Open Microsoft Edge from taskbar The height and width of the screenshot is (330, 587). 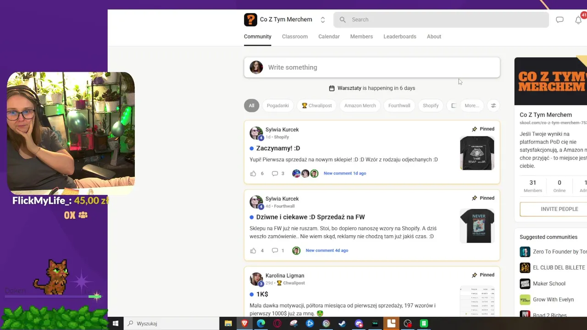coord(261,323)
